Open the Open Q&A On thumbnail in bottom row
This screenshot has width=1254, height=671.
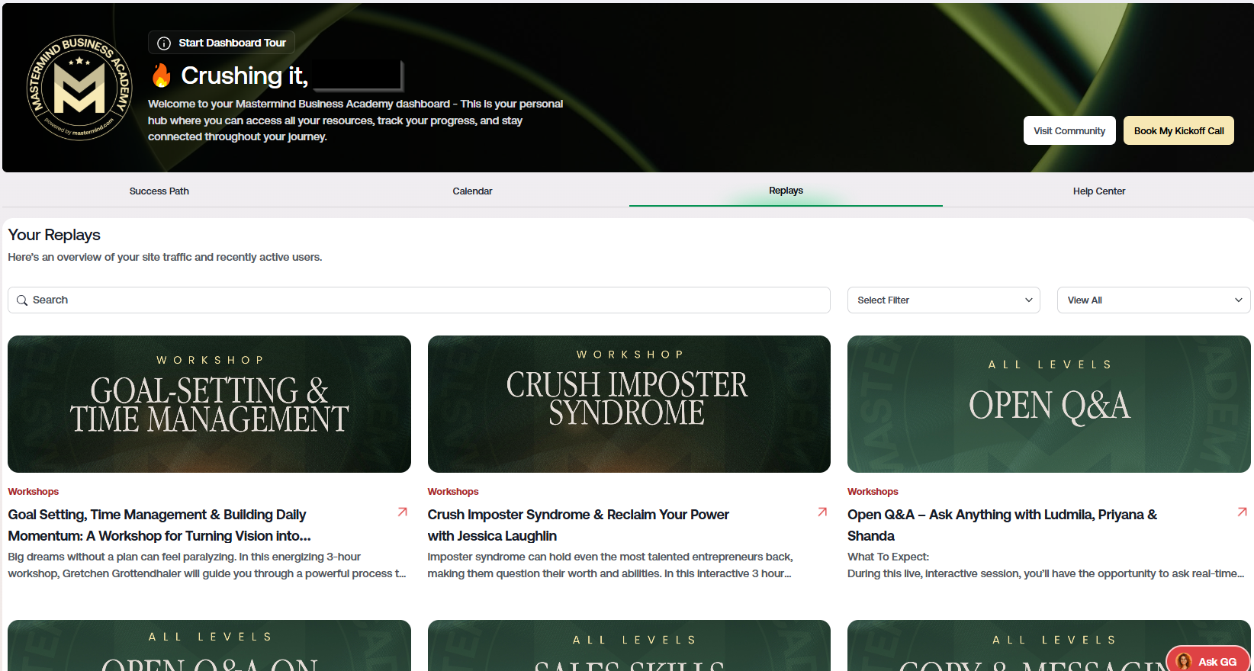pos(209,646)
